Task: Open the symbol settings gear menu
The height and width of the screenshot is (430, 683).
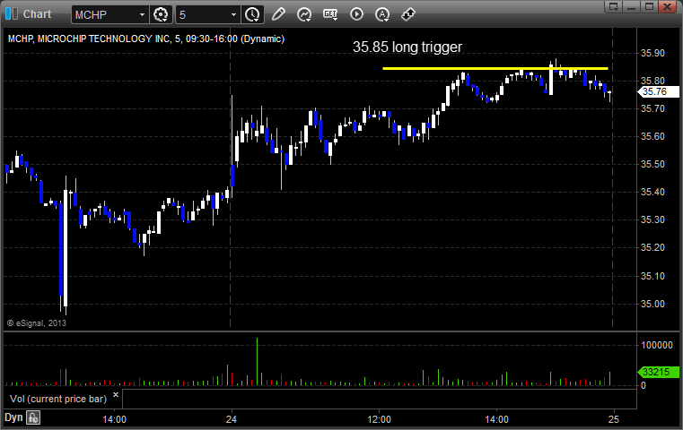Action: (x=161, y=15)
